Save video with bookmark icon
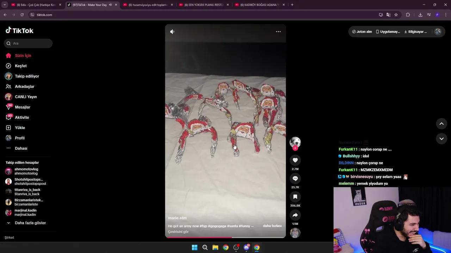 295,197
